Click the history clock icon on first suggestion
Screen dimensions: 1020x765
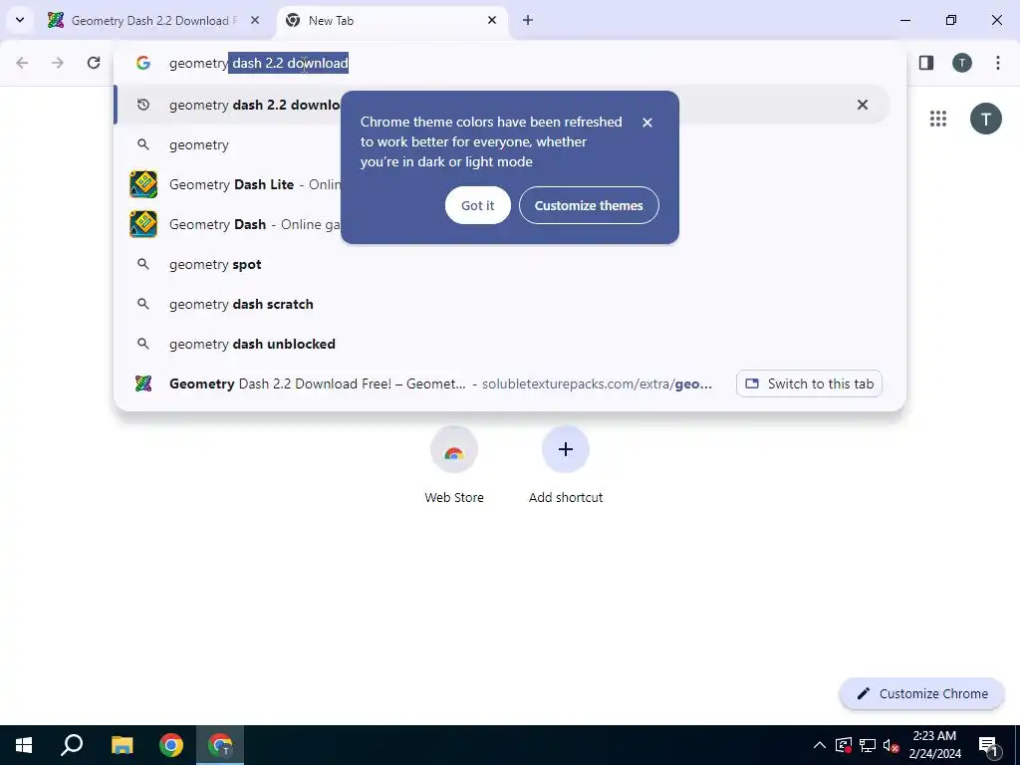click(x=143, y=105)
